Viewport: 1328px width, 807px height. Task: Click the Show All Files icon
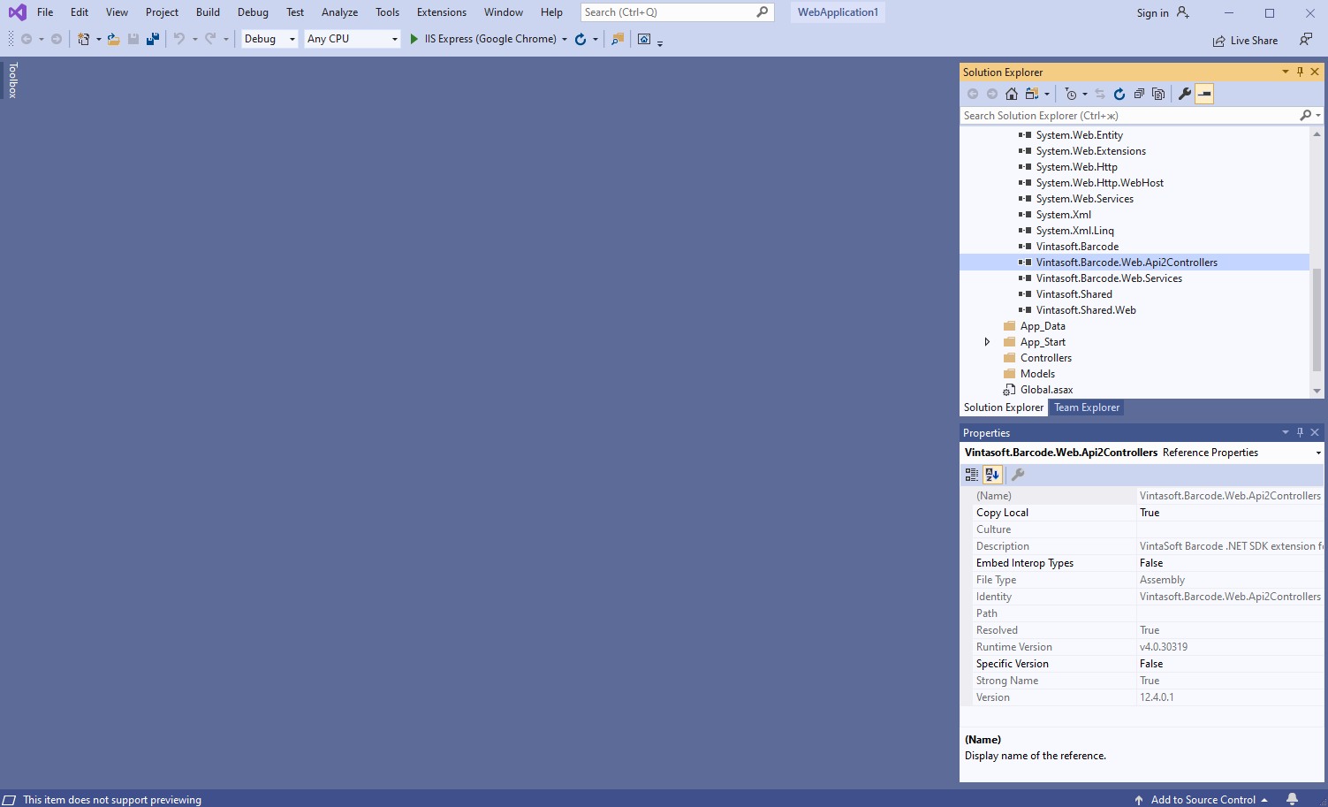coord(1158,94)
